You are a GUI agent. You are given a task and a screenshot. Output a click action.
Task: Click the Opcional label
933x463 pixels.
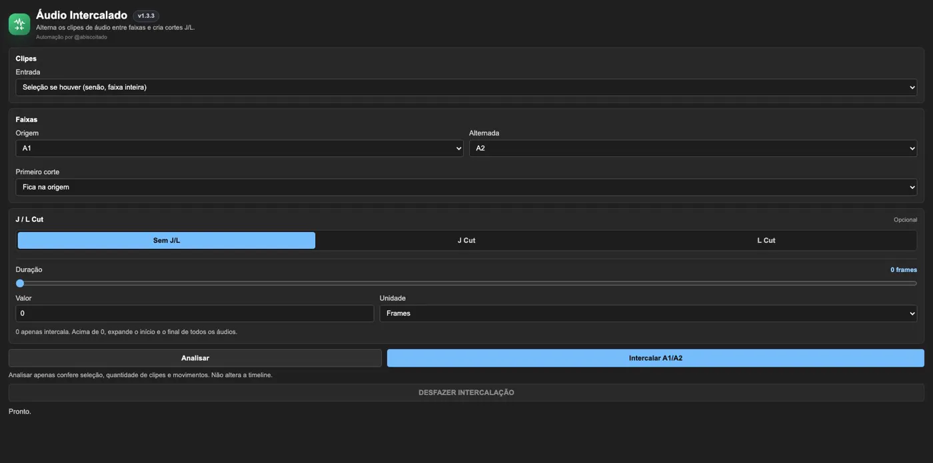point(906,220)
